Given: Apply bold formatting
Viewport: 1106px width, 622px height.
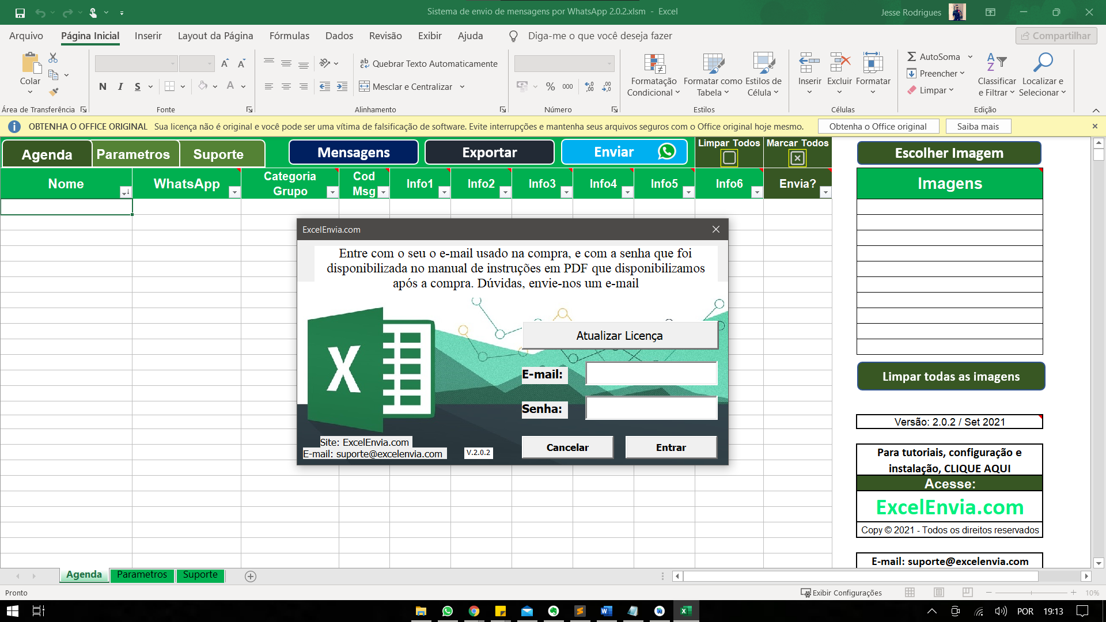Looking at the screenshot, I should (103, 86).
